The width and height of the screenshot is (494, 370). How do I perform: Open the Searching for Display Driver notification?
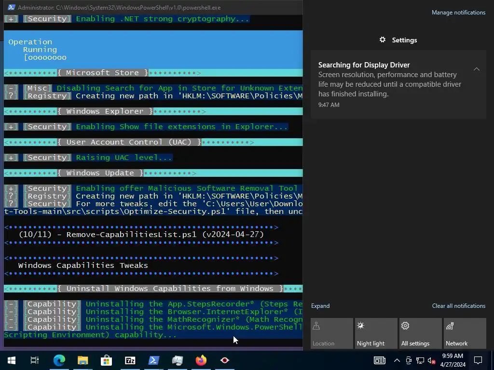coord(398,84)
